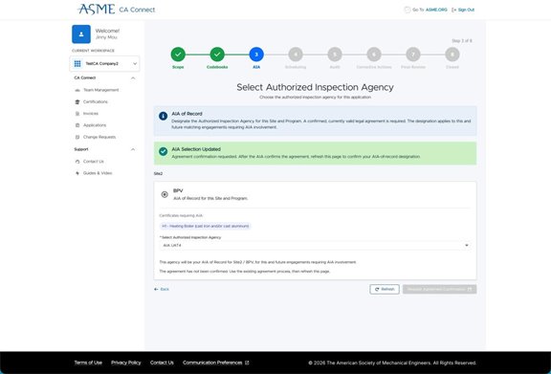The width and height of the screenshot is (551, 374).
Task: Open Terms of Use footer link
Action: 88,363
